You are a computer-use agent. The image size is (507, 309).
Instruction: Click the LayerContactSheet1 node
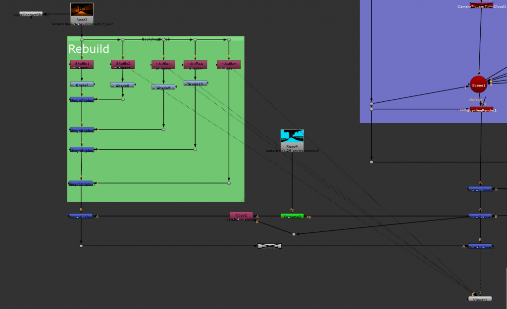31,14
